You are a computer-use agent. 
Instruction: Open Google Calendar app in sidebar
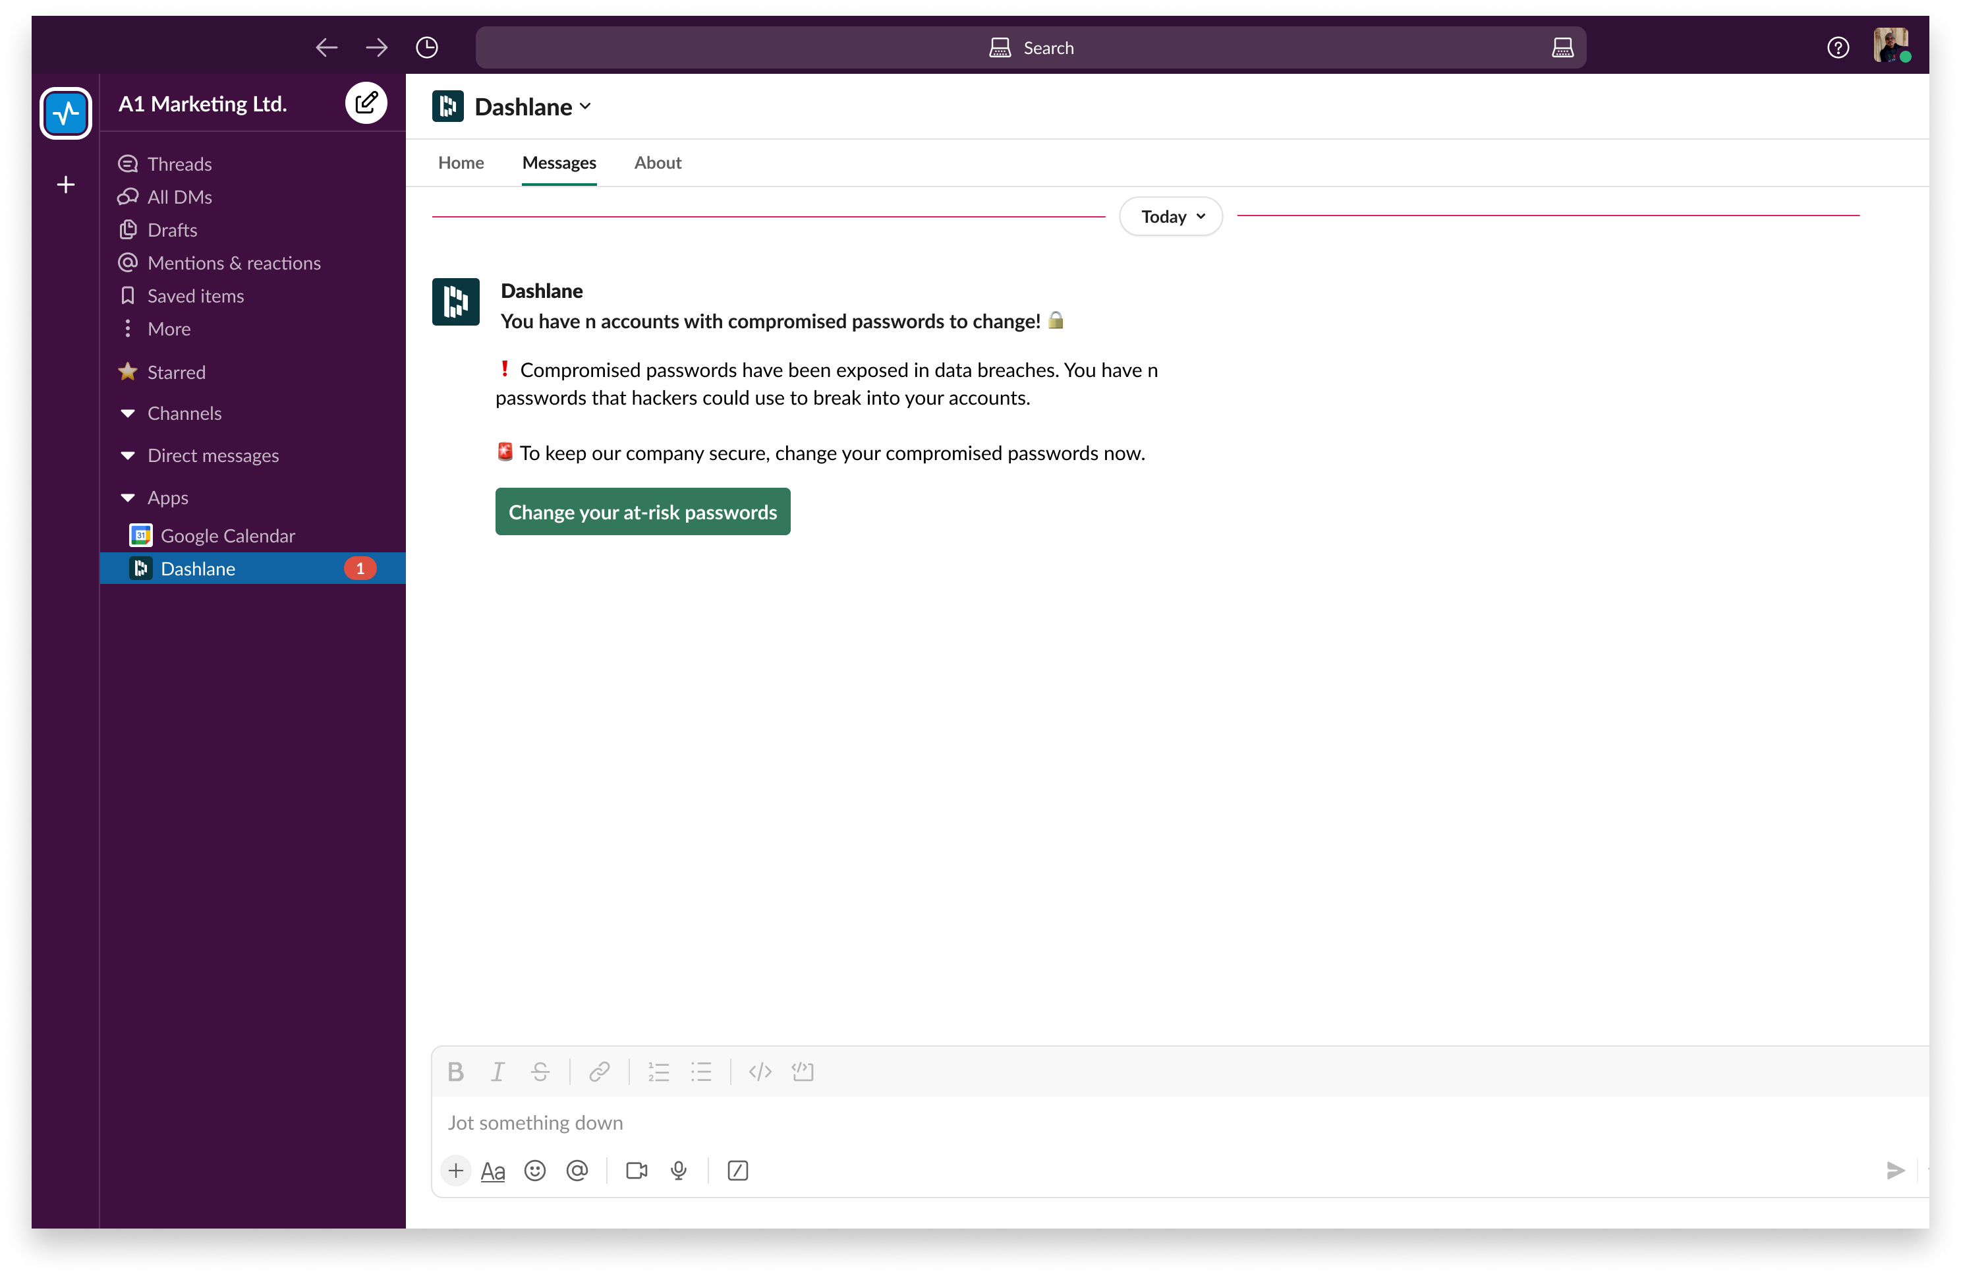(x=227, y=535)
